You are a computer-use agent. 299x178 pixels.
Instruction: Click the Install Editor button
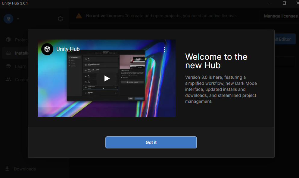coord(285,39)
